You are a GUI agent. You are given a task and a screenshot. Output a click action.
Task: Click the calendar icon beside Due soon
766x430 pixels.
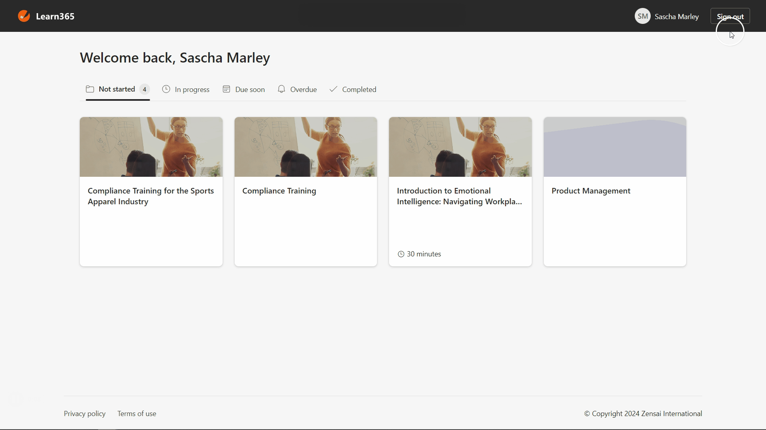[x=226, y=89]
